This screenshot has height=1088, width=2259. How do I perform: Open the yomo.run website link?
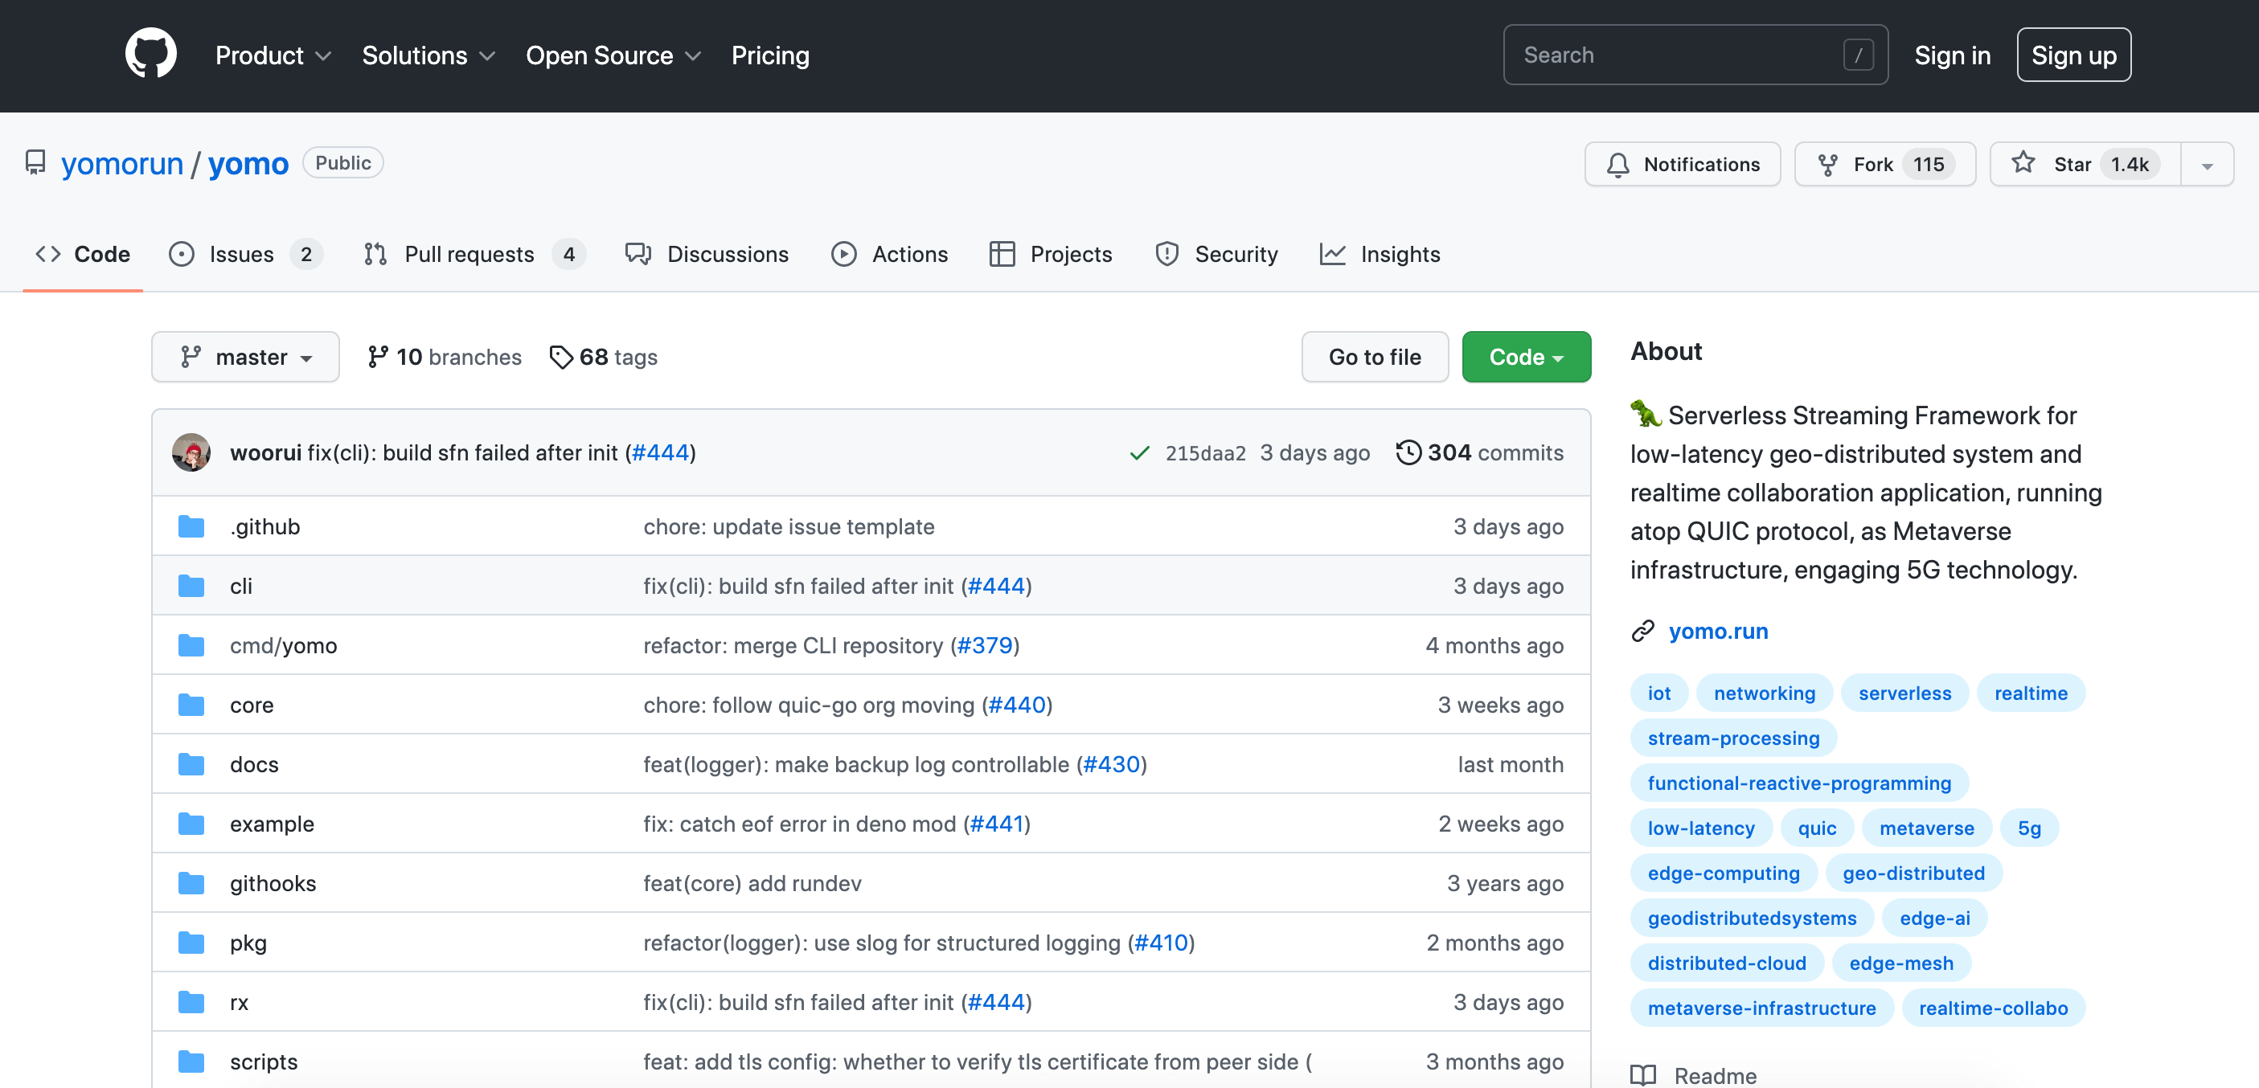pyautogui.click(x=1718, y=632)
